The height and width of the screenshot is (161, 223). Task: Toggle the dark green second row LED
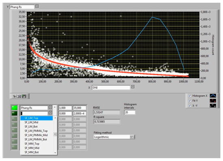pos(15,113)
